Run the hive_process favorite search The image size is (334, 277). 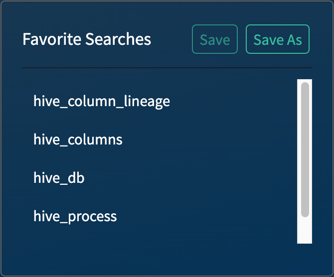[x=75, y=216]
